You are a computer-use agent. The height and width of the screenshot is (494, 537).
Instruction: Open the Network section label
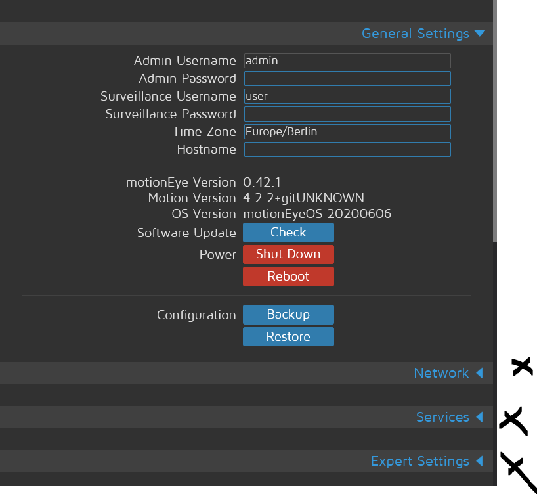pos(440,373)
